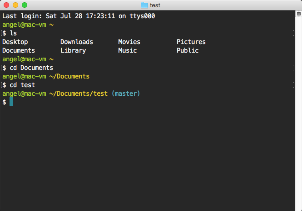Click the Music directory name
Image resolution: width=302 pixels, height=211 pixels.
[127, 50]
